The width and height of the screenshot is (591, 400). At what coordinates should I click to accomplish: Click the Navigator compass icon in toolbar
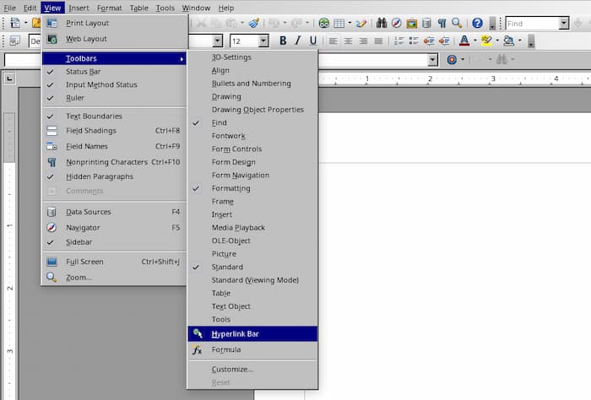point(396,23)
